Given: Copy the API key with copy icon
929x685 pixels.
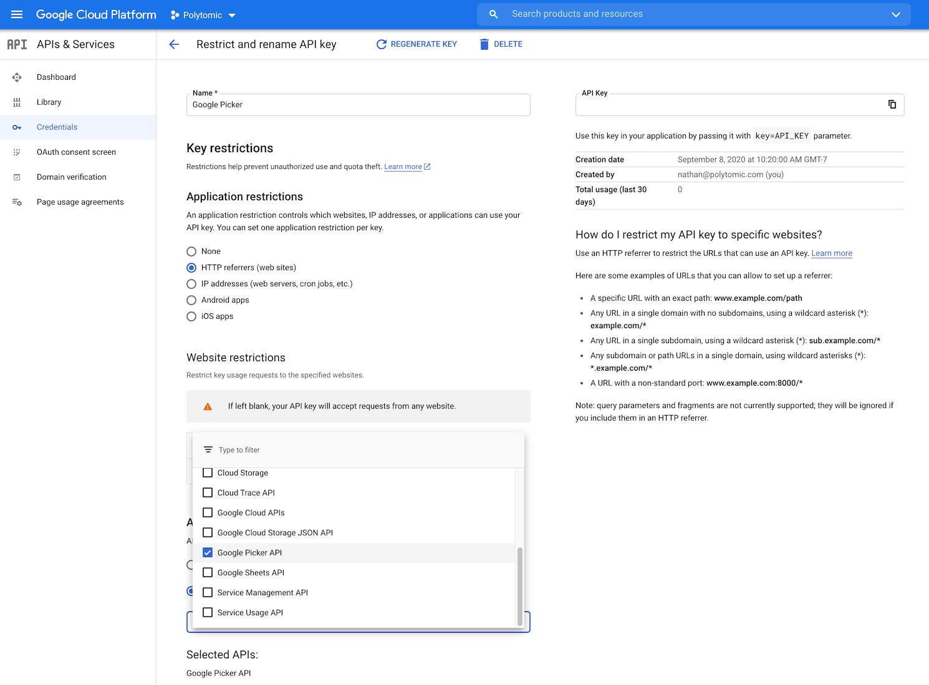Looking at the screenshot, I should tap(892, 104).
